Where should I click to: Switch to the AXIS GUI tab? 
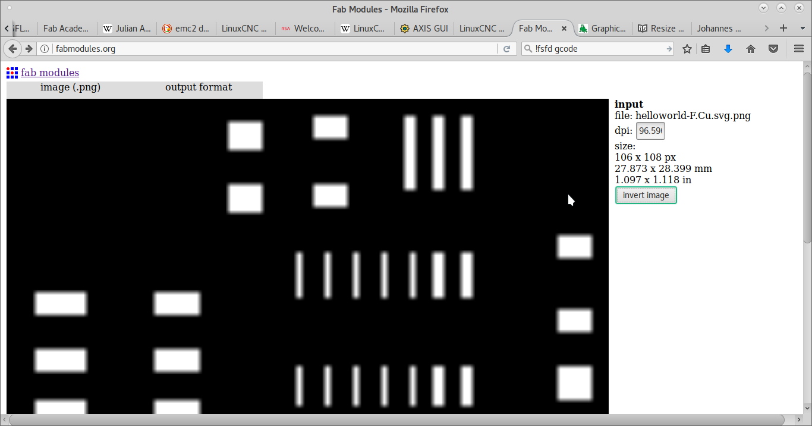coord(424,28)
